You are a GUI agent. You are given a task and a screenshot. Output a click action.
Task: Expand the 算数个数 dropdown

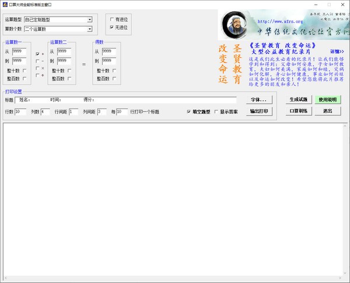90,28
